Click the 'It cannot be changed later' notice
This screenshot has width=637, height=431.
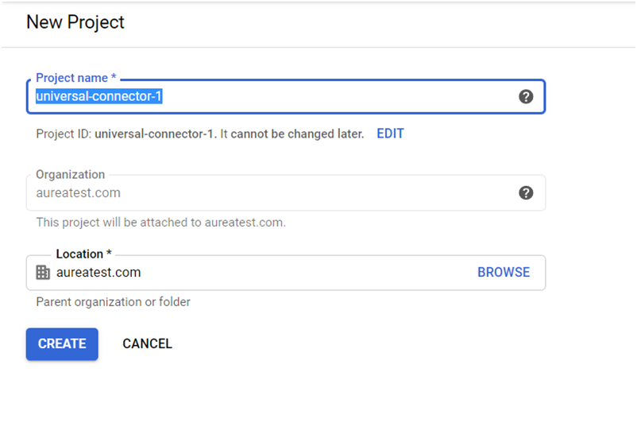coord(291,134)
